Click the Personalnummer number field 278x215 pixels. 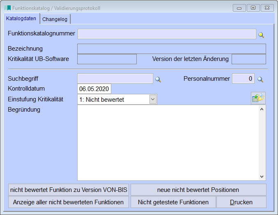coord(243,79)
